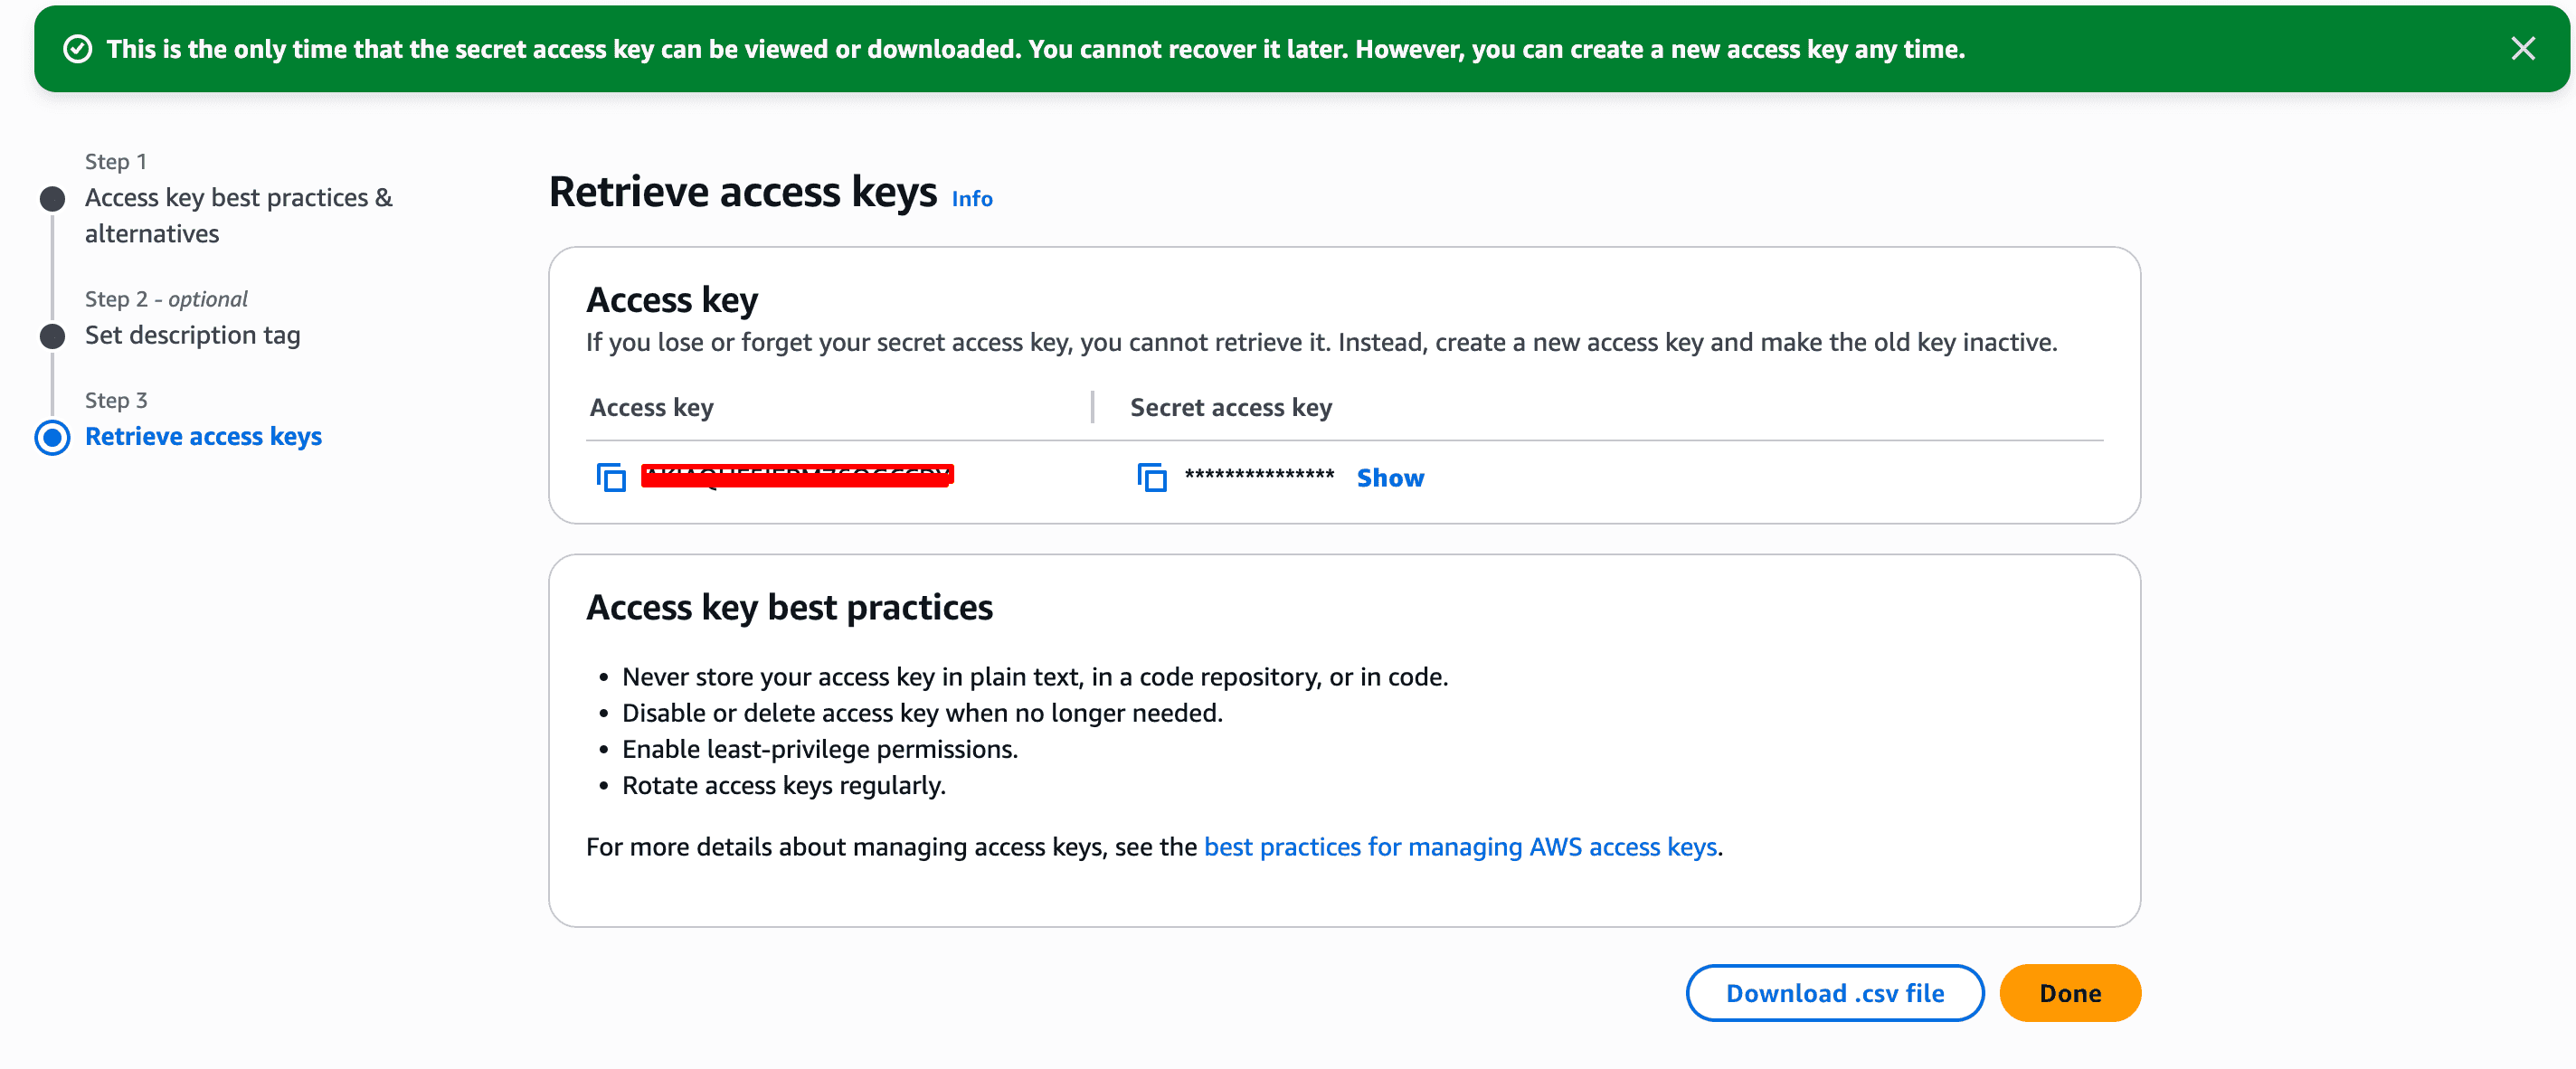Show the secret access key
2576x1069 pixels.
click(x=1390, y=478)
